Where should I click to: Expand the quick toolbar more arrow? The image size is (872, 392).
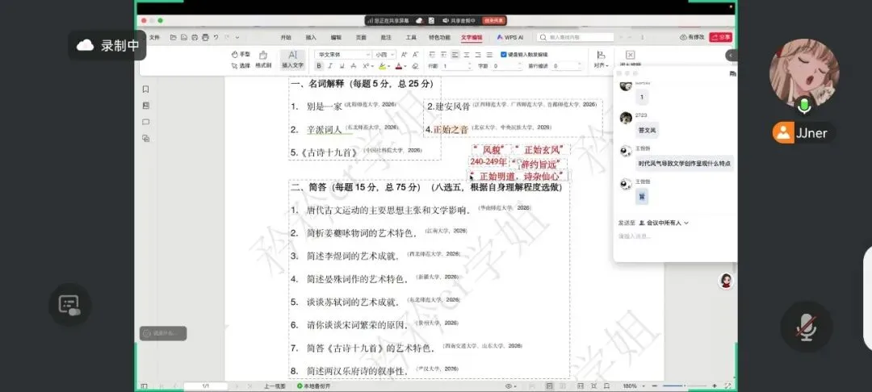[x=237, y=37]
